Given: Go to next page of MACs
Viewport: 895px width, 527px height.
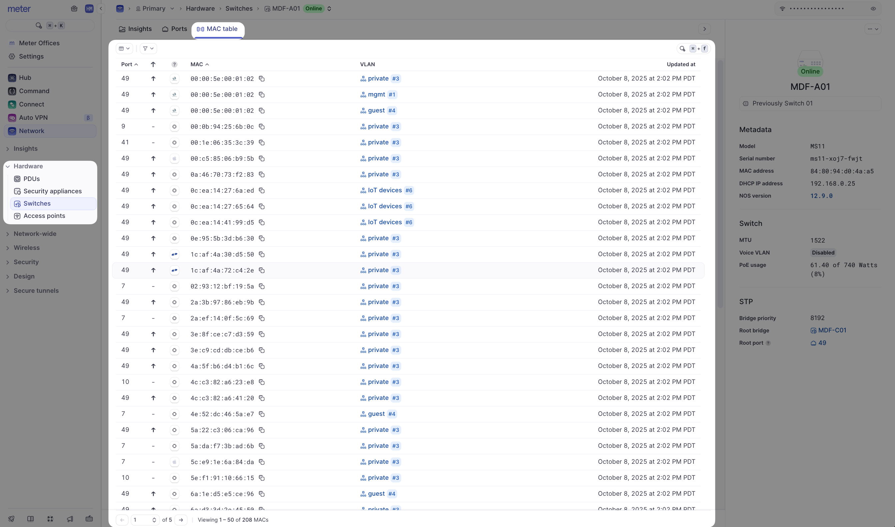Looking at the screenshot, I should (181, 520).
